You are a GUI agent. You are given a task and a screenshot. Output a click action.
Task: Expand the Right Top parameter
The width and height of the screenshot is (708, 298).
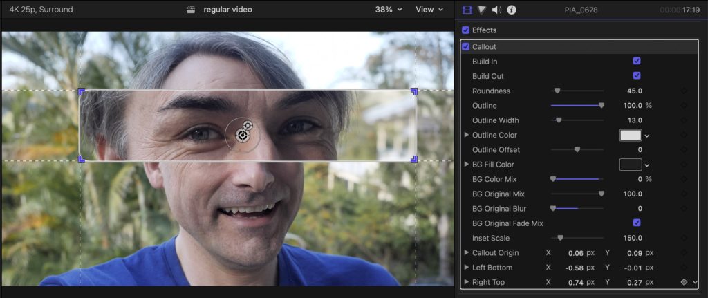[x=467, y=282]
